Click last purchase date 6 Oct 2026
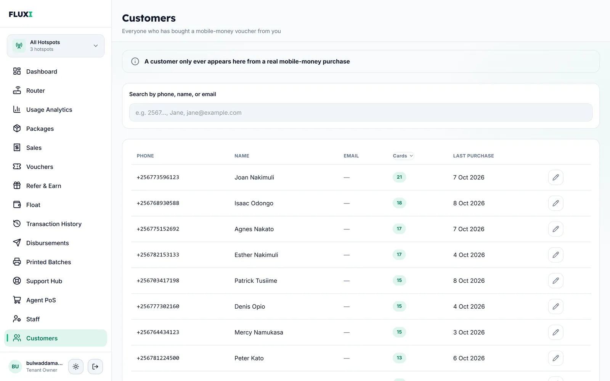 469,358
